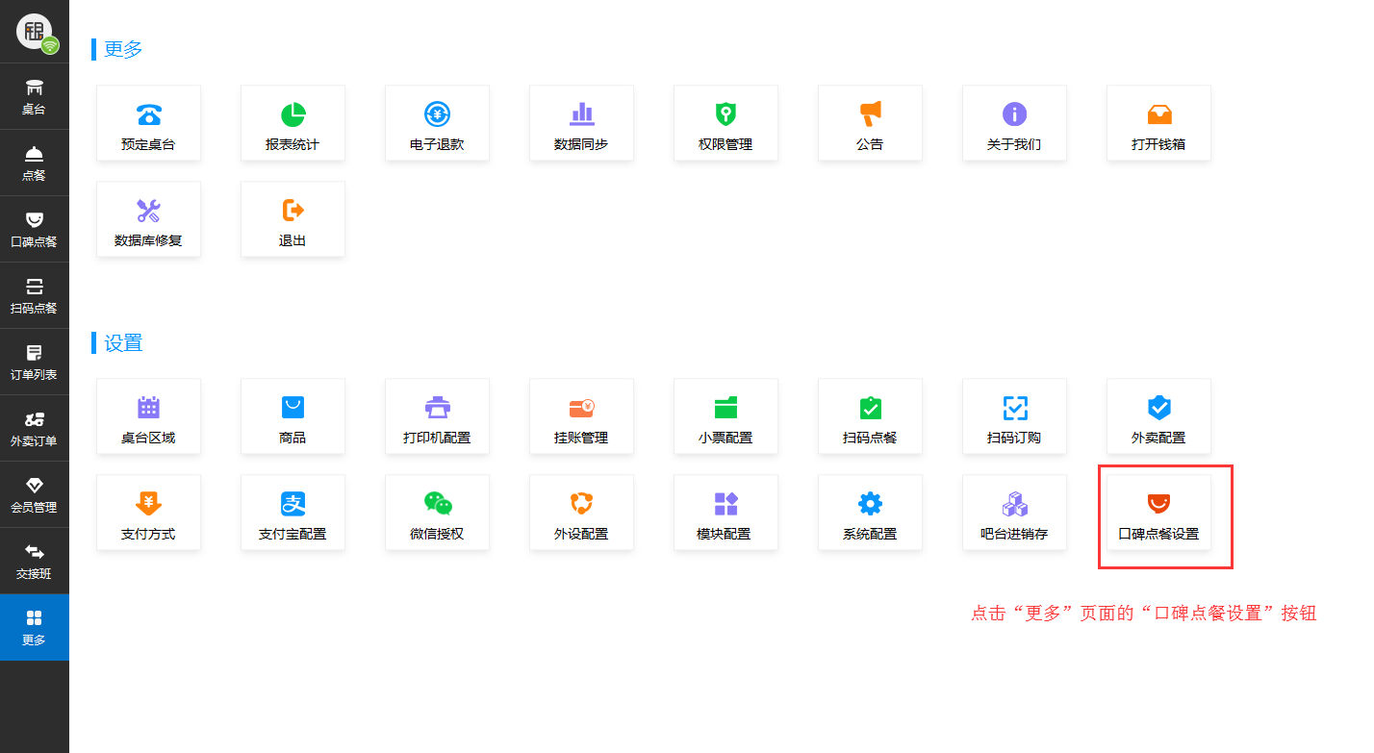This screenshot has width=1374, height=753.
Task: Select 口碑点餐 in sidebar
Action: pos(34,229)
